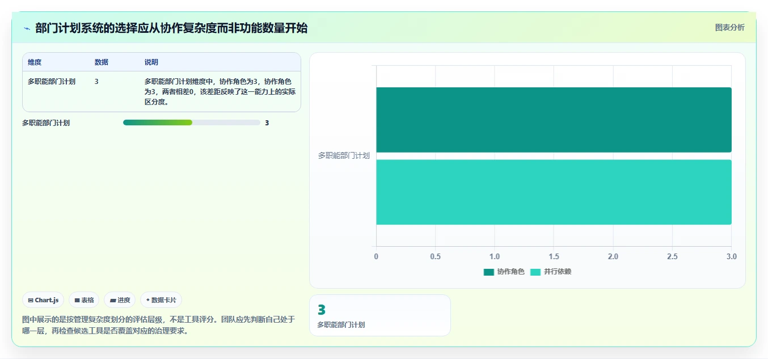Click the 3.0 x-axis tick label
This screenshot has height=359, width=768.
click(x=732, y=257)
